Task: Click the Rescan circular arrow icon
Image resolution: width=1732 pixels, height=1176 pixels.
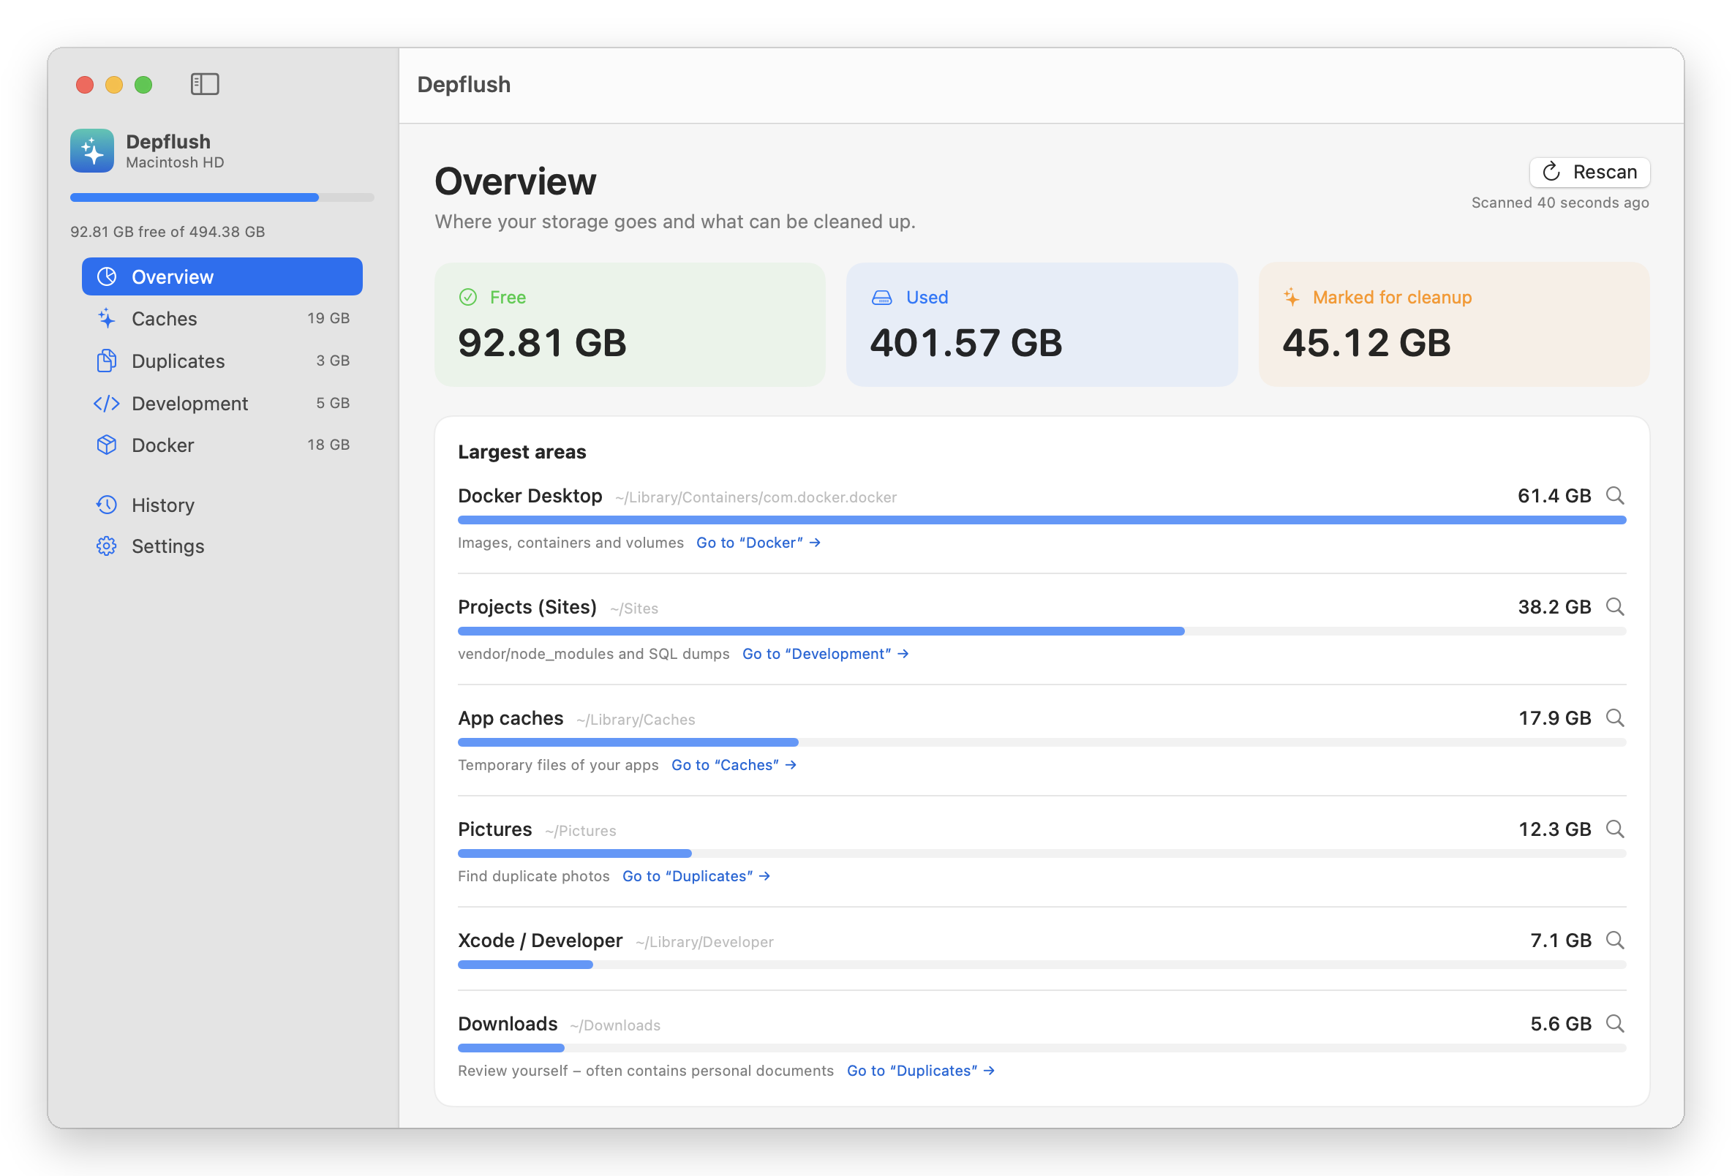Action: point(1551,172)
